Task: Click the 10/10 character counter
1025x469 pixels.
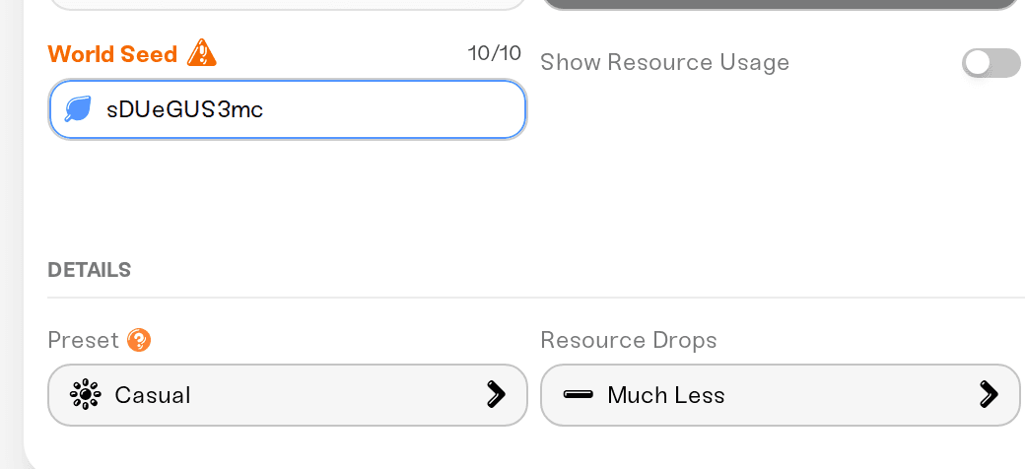Action: pos(495,53)
